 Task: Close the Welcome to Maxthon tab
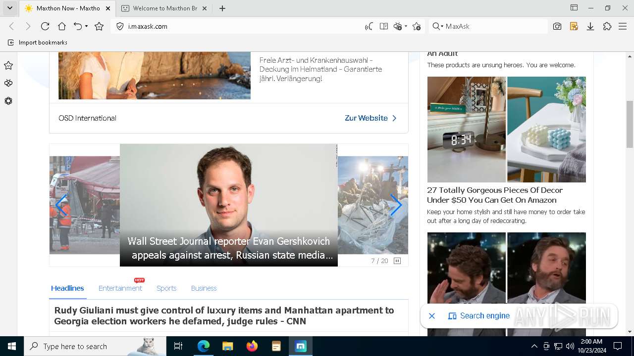pyautogui.click(x=205, y=8)
